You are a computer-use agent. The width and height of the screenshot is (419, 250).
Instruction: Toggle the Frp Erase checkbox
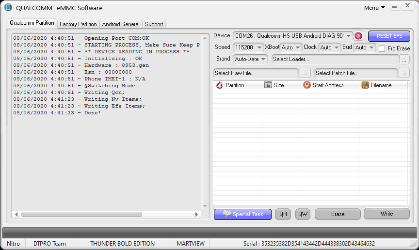pyautogui.click(x=382, y=48)
